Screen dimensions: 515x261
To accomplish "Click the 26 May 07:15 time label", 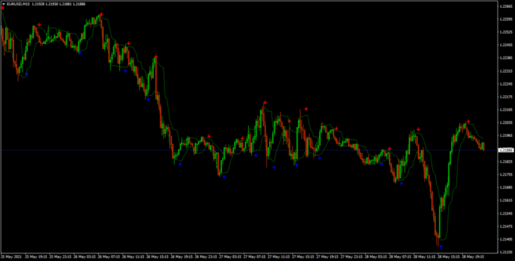I will click(109, 256).
